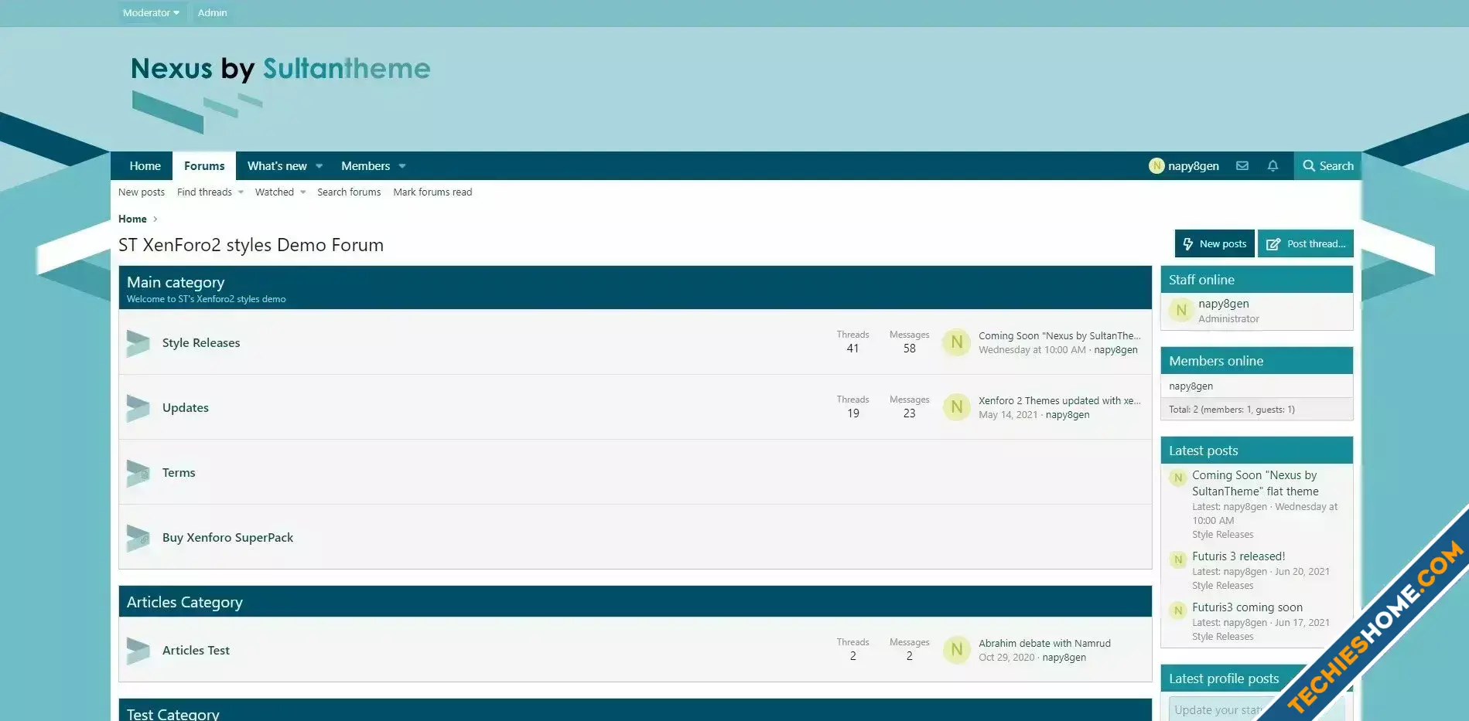Screen dimensions: 1469x721
Task: Click 'May 14, 2021' date in Updates row
Action: click(x=1008, y=415)
